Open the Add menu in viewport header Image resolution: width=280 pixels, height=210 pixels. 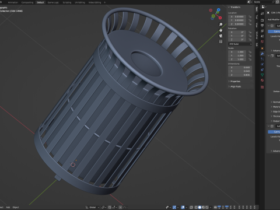[8, 207]
